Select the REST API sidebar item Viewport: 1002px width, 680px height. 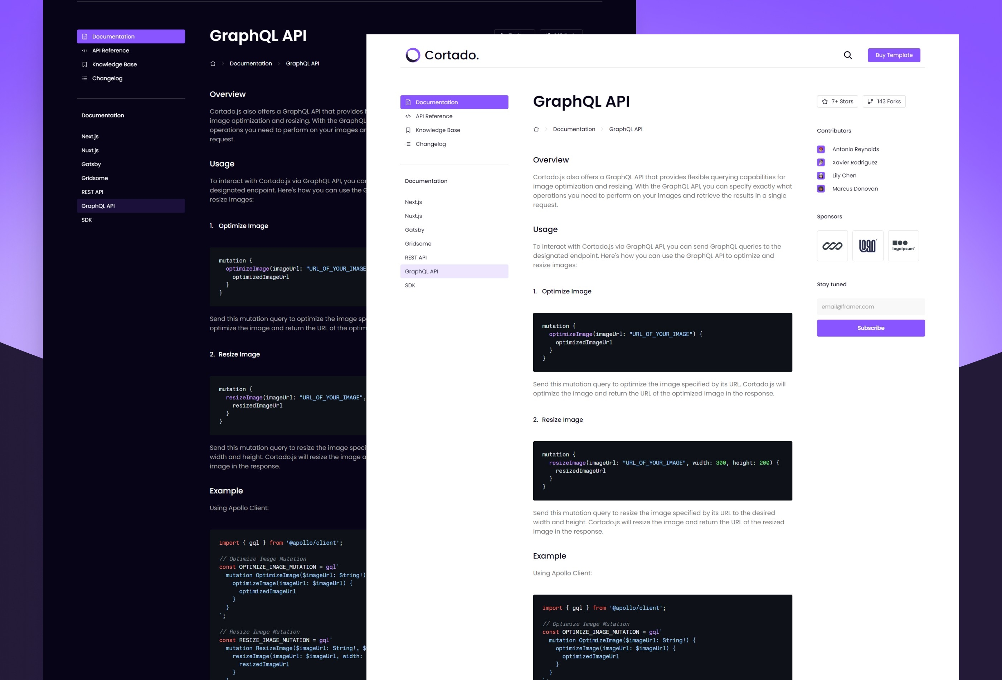coord(416,257)
